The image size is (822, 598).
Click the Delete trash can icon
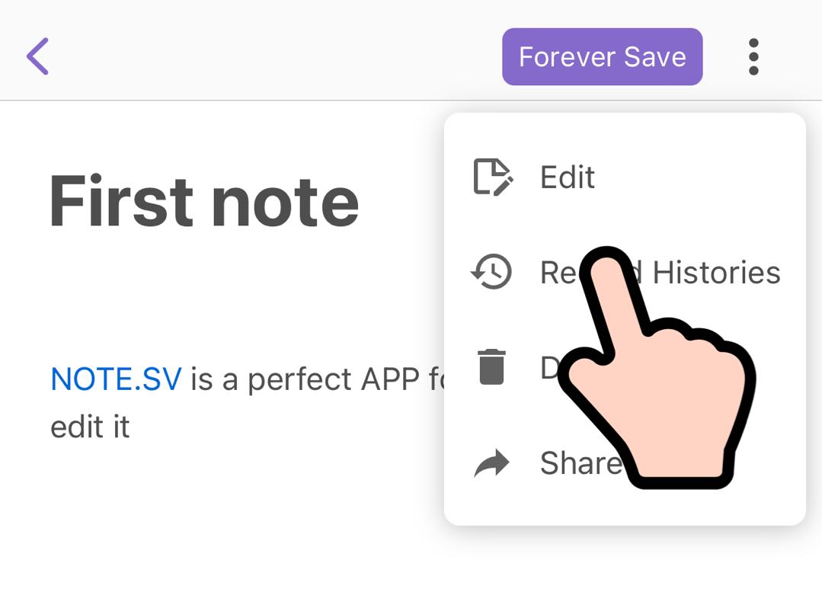pyautogui.click(x=492, y=366)
